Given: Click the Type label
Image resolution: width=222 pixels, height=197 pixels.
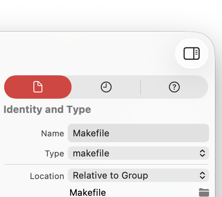Looking at the screenshot, I should tap(54, 154).
